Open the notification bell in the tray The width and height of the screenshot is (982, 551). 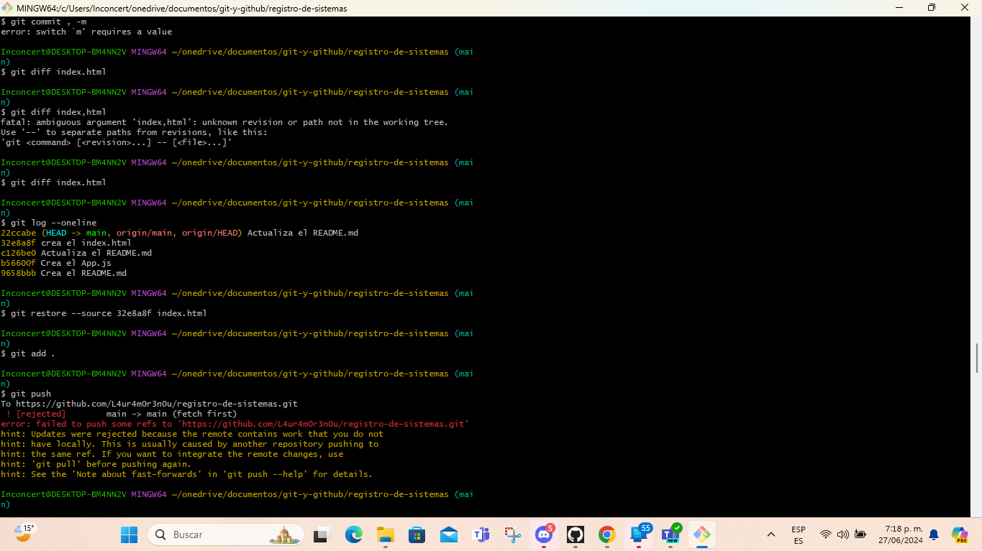[x=934, y=534]
